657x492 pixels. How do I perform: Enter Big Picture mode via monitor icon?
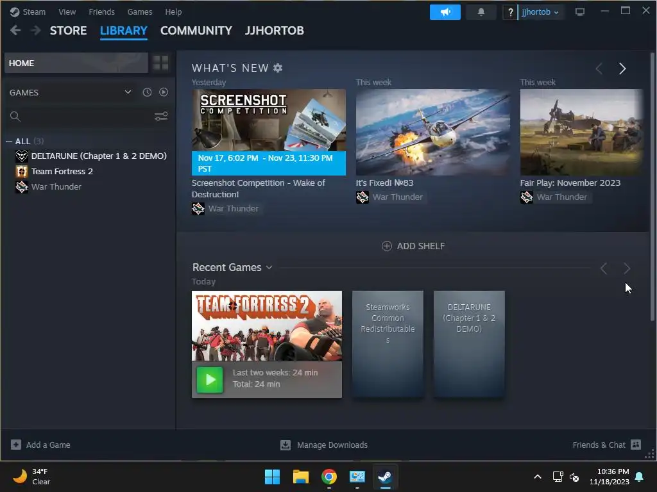click(580, 12)
